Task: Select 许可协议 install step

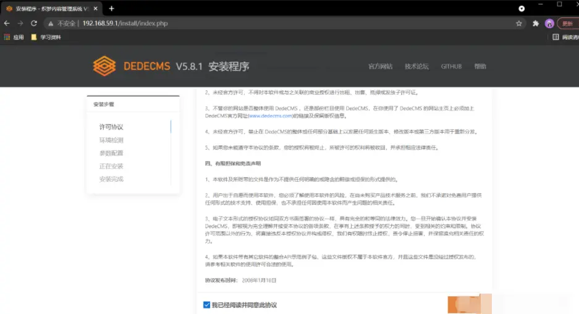Action: pyautogui.click(x=111, y=127)
